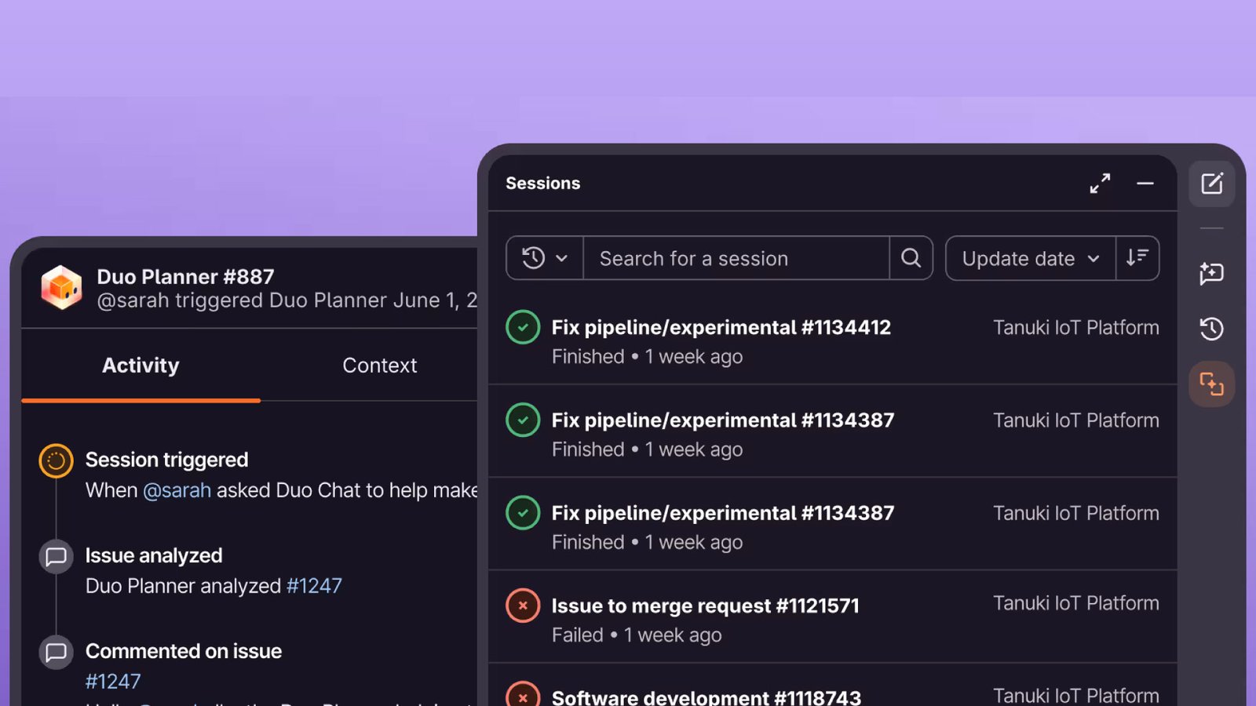Select the compose new chat icon
This screenshot has width=1256, height=706.
1212,184
